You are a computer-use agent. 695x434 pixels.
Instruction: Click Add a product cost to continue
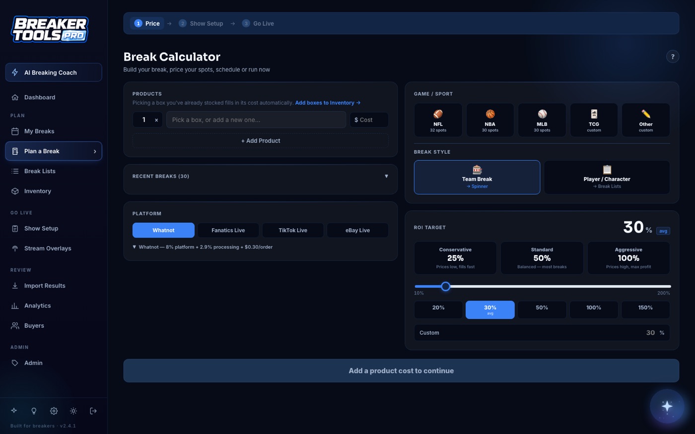[x=401, y=371]
